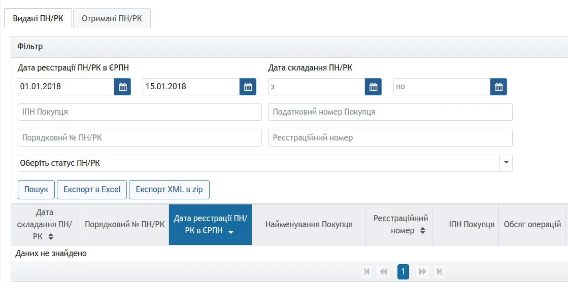
Task: Focus Податковий номер Покупця input field
Action: coord(390,112)
